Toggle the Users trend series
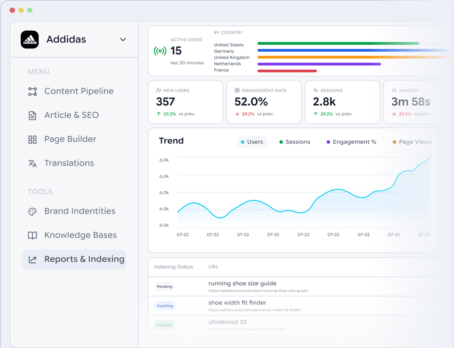 (252, 142)
